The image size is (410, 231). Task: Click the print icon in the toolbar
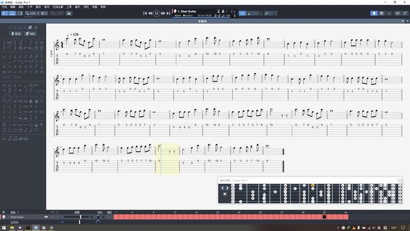click(x=69, y=13)
